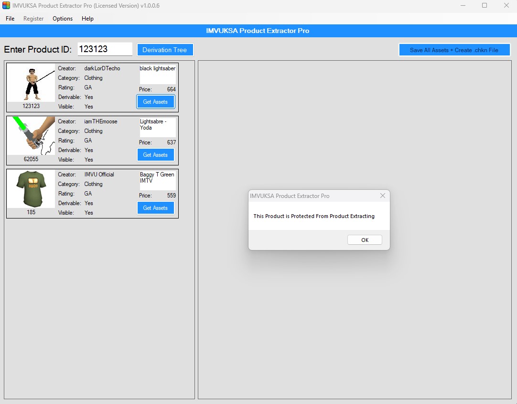Viewport: 517px width, 404px height.
Task: Open the File menu
Action: click(x=10, y=19)
